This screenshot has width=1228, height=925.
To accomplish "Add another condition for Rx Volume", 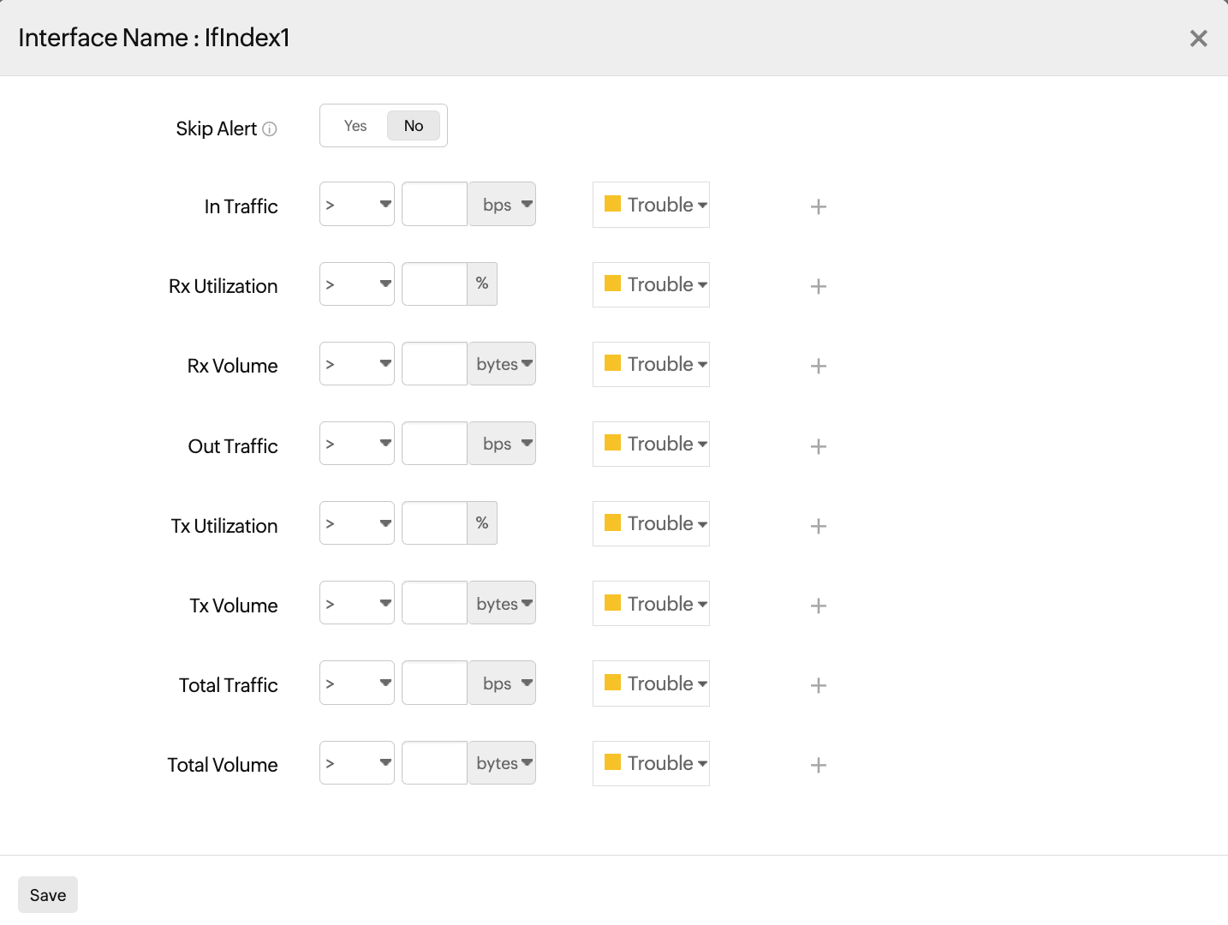I will point(819,366).
